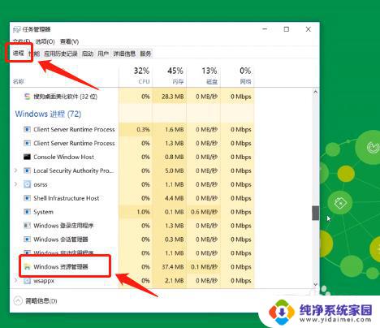380x328 pixels.
Task: Sort by the 45% 内存 column header
Action: (x=170, y=76)
